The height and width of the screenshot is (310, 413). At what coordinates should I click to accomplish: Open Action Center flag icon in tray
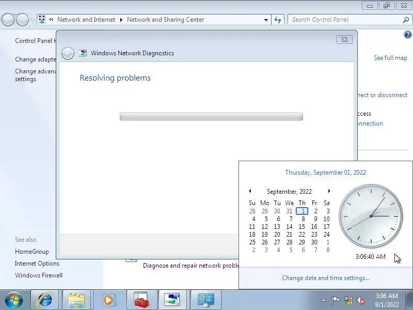(336, 300)
